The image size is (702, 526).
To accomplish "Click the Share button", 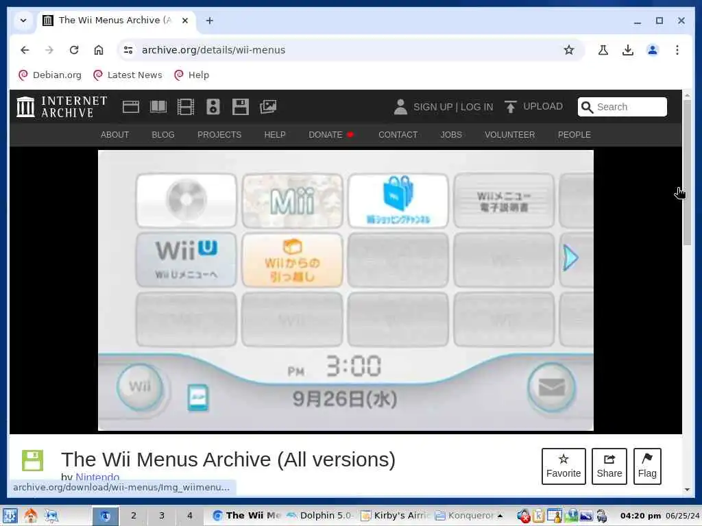I will point(609,466).
